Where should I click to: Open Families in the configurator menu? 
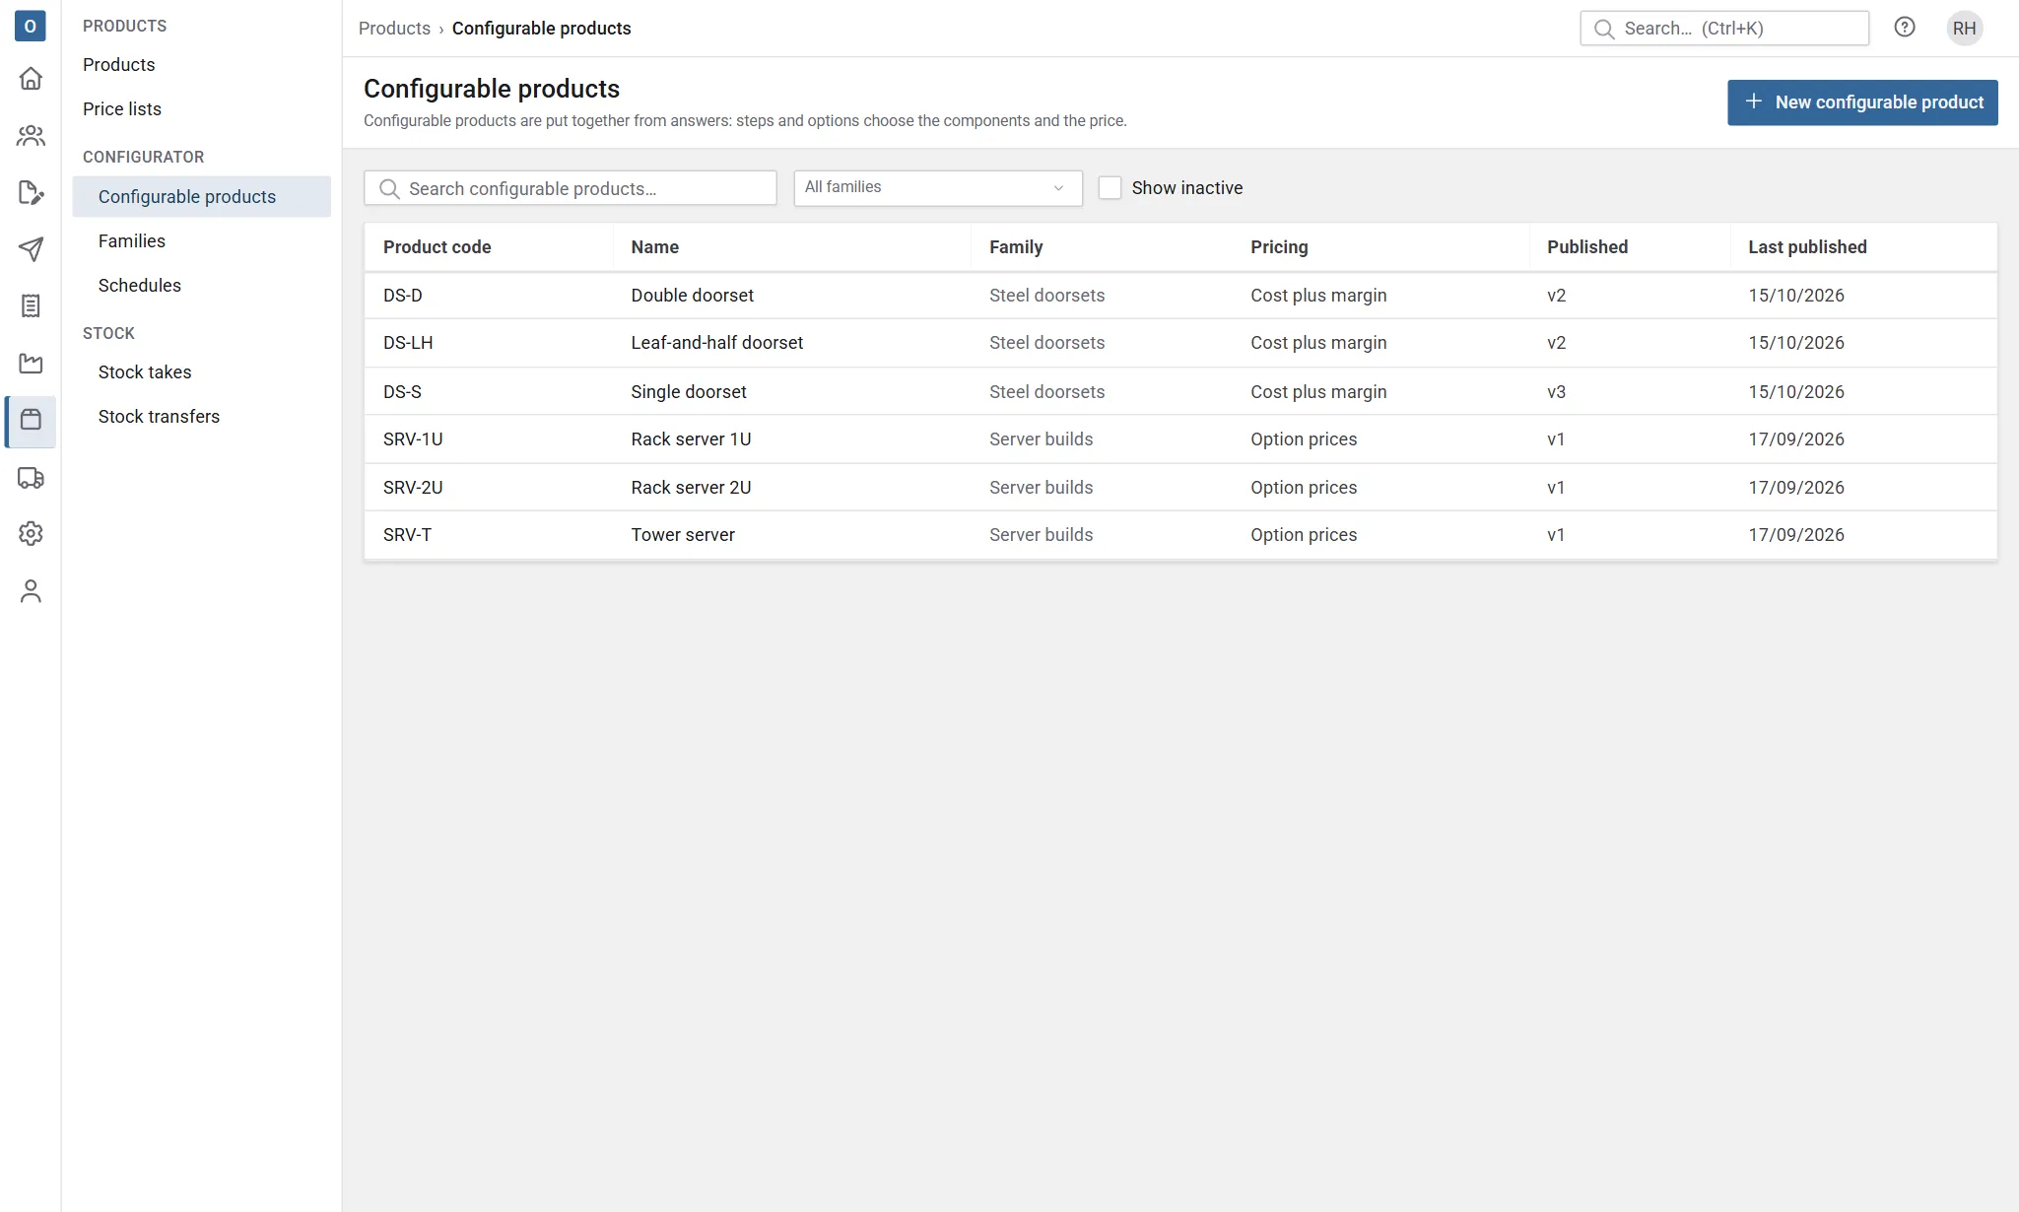pyautogui.click(x=132, y=241)
